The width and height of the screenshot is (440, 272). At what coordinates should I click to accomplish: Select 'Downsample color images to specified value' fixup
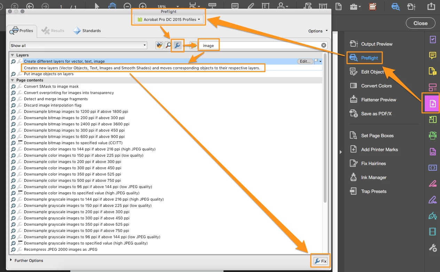(81, 193)
